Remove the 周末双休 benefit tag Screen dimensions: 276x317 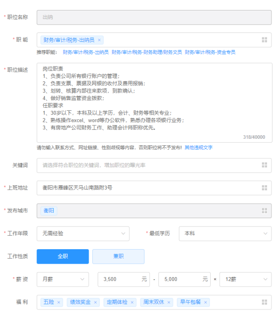coord(169,302)
